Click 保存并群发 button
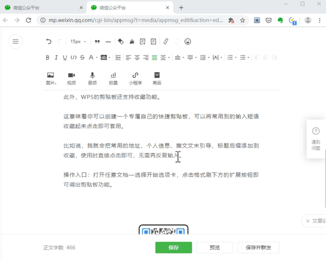The width and height of the screenshot is (326, 262). click(258, 247)
